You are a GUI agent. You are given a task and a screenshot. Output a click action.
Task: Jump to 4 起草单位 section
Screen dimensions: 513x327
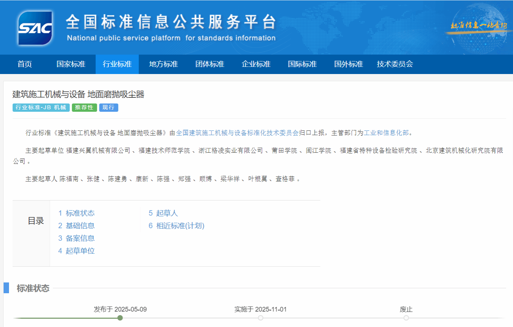tap(76, 251)
